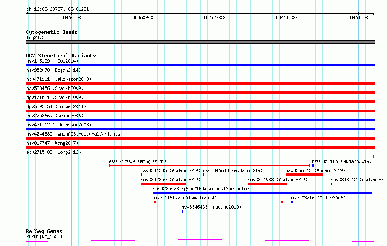
Task: Select nsv471112 (Jakobsson2008) label
Action: coord(59,125)
